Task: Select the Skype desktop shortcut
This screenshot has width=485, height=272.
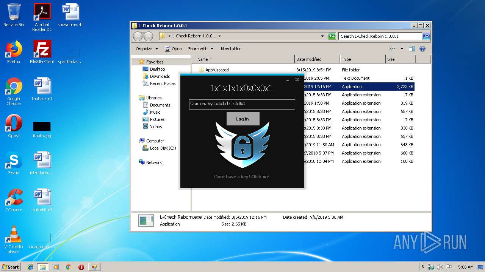Action: [14, 163]
